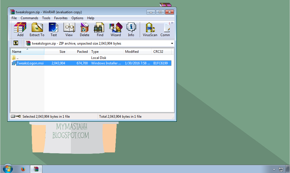Image resolution: width=290 pixels, height=173 pixels.
Task: Open the Options menu
Action: tap(77, 18)
